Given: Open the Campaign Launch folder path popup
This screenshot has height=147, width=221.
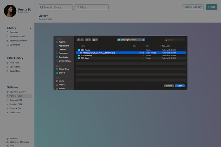Looking at the screenshot, I should click(x=131, y=40).
